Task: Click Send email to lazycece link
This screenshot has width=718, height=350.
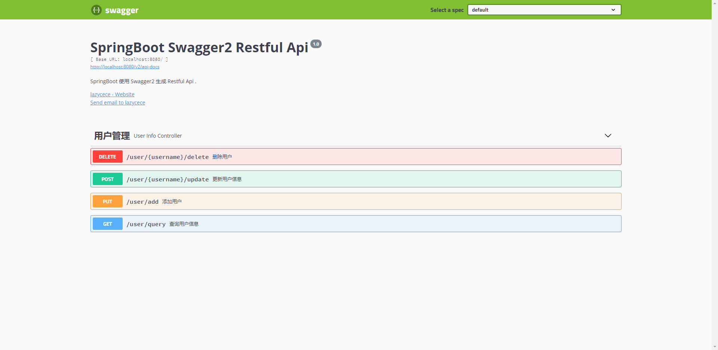Action: coord(117,103)
